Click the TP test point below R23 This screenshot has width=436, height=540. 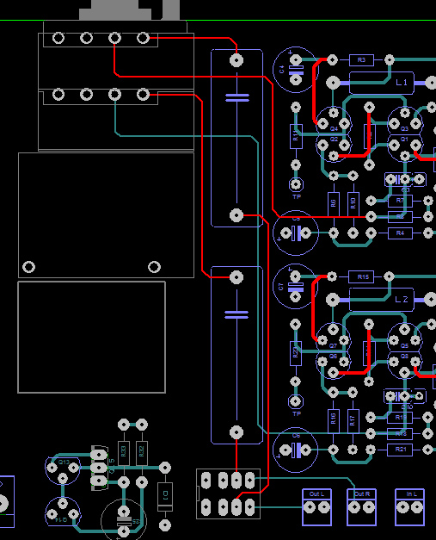coord(295,401)
